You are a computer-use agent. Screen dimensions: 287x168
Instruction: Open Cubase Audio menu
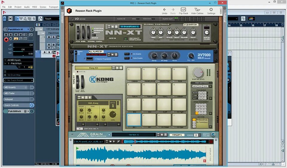pyautogui.click(x=27, y=7)
